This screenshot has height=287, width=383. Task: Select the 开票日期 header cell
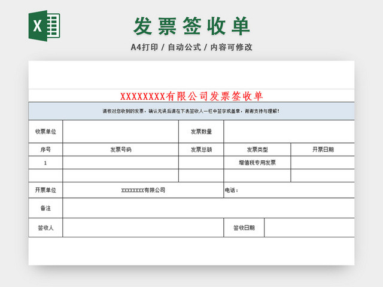tap(323, 149)
